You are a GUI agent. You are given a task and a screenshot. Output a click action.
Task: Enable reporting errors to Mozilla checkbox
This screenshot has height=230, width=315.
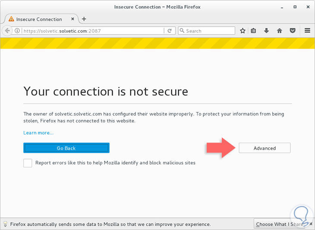tap(28, 163)
